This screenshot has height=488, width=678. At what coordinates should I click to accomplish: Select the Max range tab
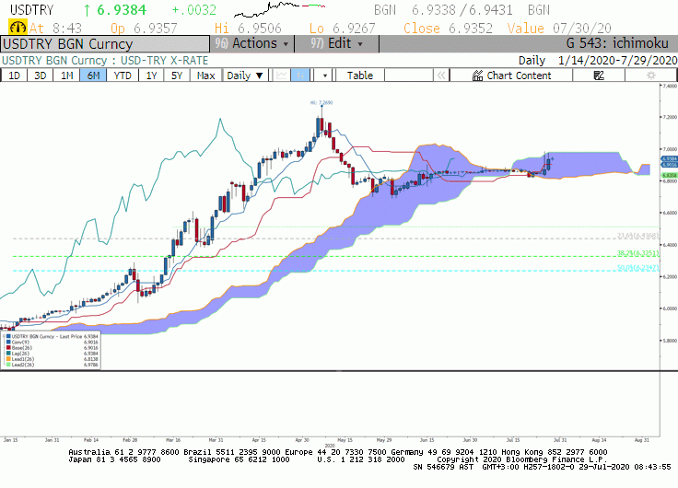point(205,76)
